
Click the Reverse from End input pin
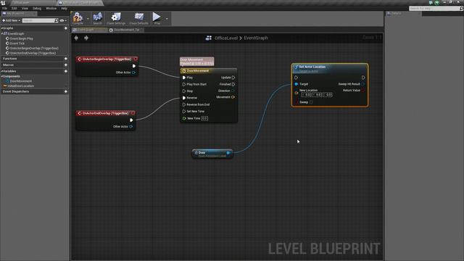[x=184, y=104]
